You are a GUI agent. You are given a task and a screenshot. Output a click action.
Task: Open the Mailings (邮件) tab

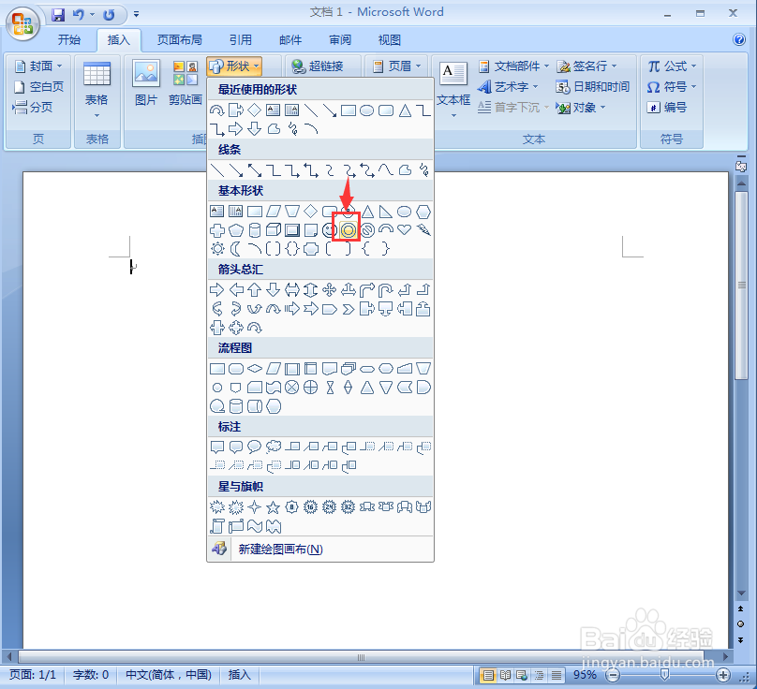[x=290, y=40]
